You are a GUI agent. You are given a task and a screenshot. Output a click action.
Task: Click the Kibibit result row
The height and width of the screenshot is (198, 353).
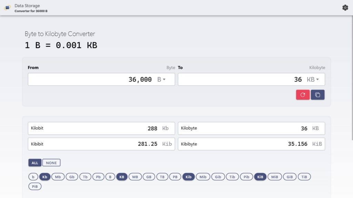(x=101, y=144)
